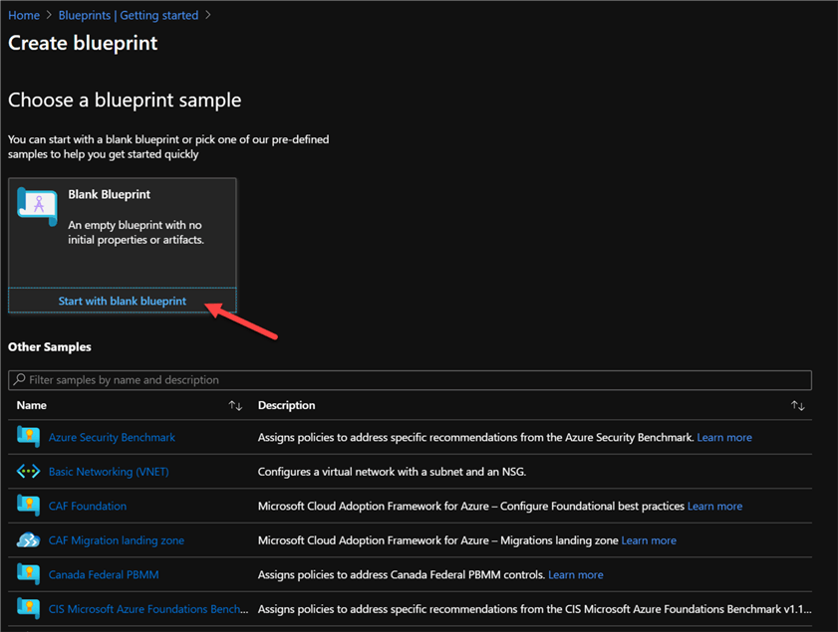Click the Azure Security Benchmark blueprint icon

[28, 437]
